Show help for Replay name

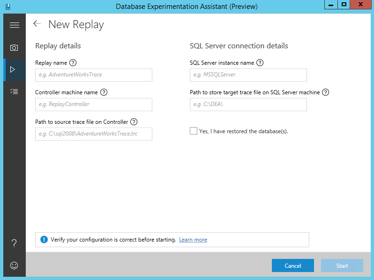pos(73,63)
